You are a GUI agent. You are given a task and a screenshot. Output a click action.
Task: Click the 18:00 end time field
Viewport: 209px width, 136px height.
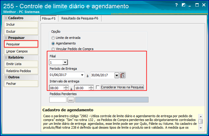tap(81, 88)
